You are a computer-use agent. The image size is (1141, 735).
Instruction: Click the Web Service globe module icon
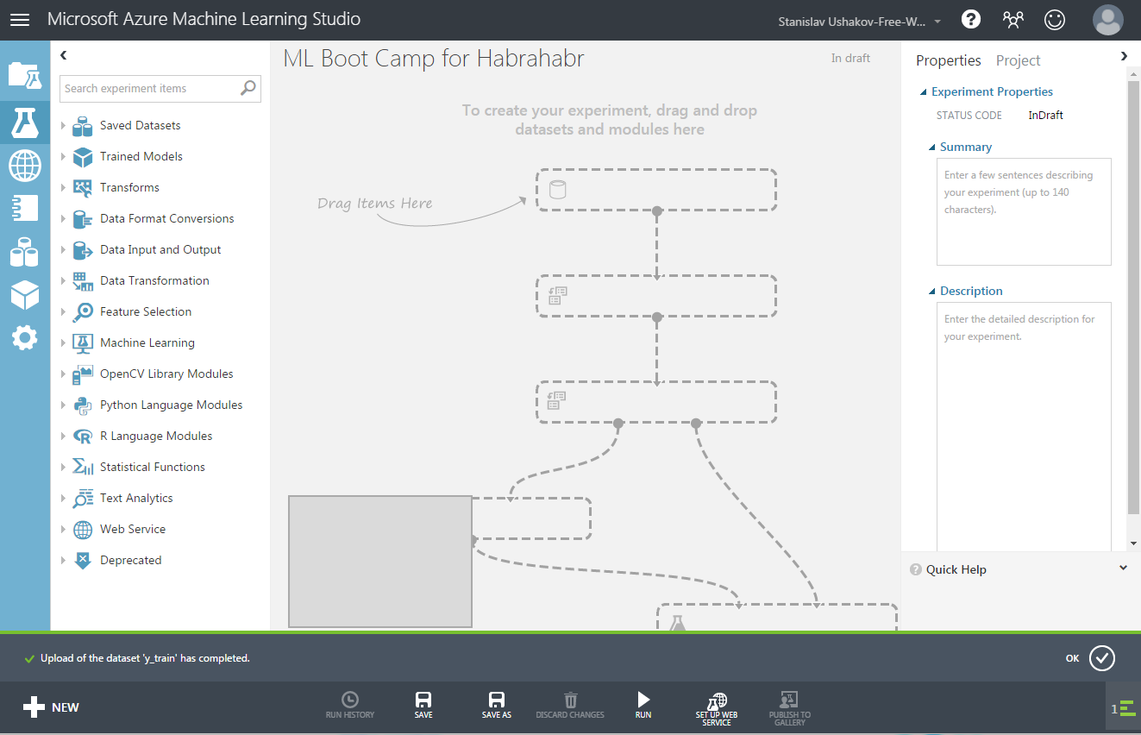pos(83,530)
